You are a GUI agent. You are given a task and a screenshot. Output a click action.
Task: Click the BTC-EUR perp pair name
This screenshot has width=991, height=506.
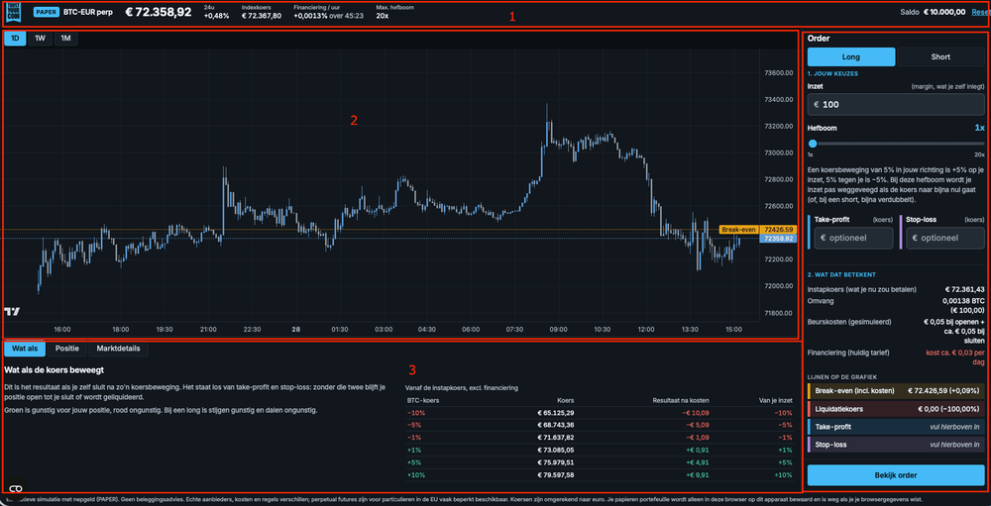pyautogui.click(x=88, y=11)
